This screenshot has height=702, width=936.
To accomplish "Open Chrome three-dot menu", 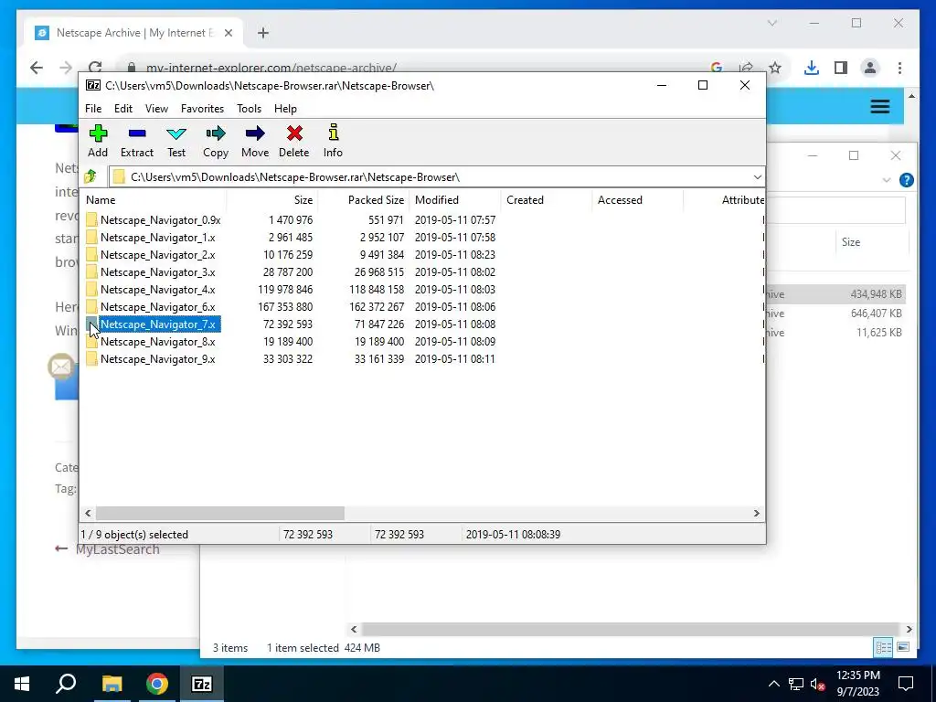I will click(x=899, y=68).
